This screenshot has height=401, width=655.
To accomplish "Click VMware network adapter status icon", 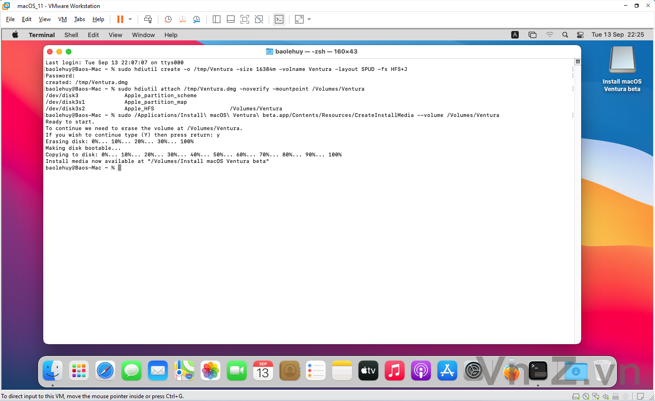I will pyautogui.click(x=596, y=396).
